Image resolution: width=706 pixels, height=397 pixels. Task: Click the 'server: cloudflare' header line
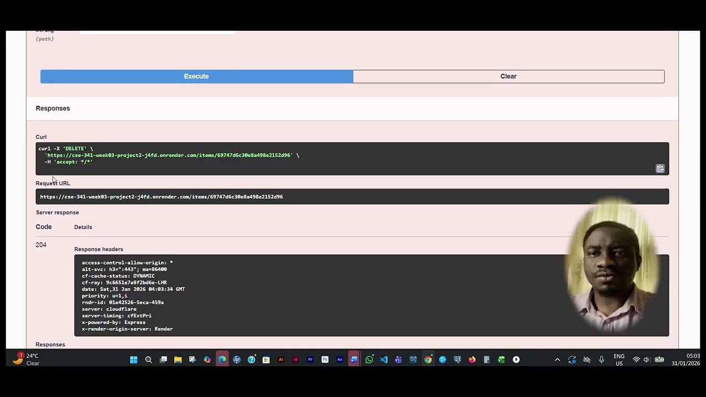pyautogui.click(x=109, y=309)
